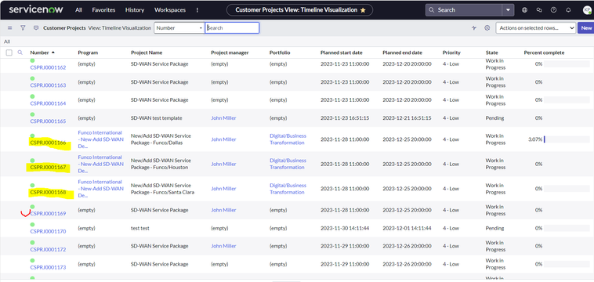Sort by Project manager column header
This screenshot has height=282, width=594.
point(230,52)
